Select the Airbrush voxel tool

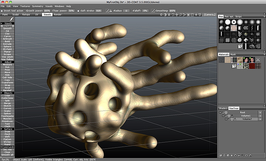click(7, 39)
